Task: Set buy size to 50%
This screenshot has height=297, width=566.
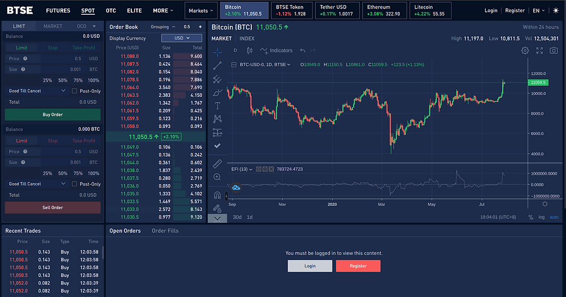Action: coord(63,80)
